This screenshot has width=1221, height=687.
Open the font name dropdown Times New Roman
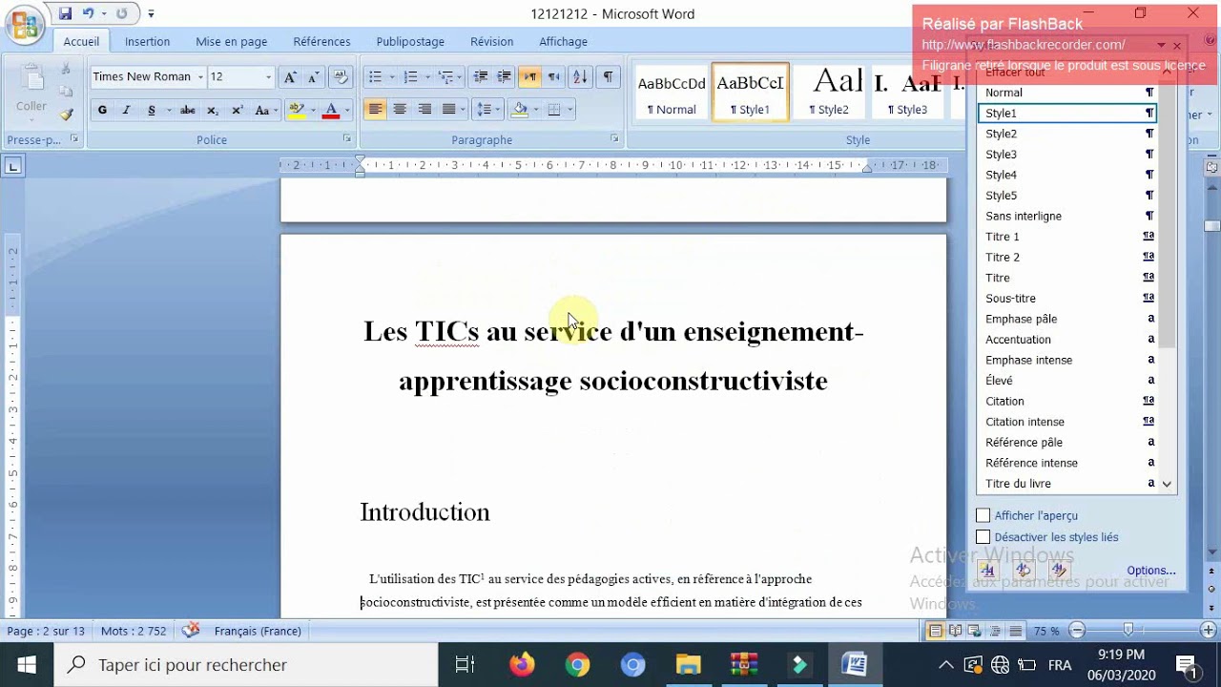[200, 77]
